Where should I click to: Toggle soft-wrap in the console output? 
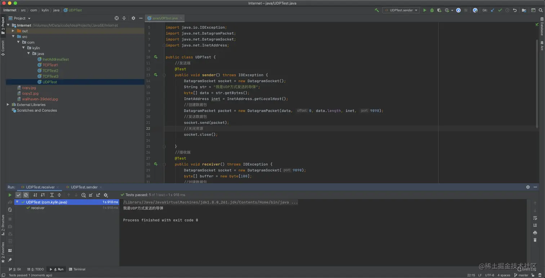click(x=535, y=218)
